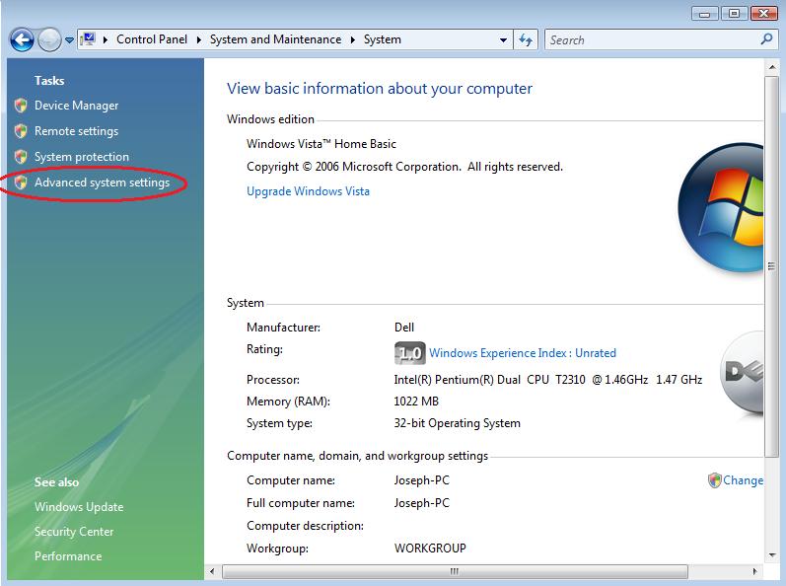Select the Control Panel breadcrumb
Viewport: 786px width, 586px height.
click(152, 39)
